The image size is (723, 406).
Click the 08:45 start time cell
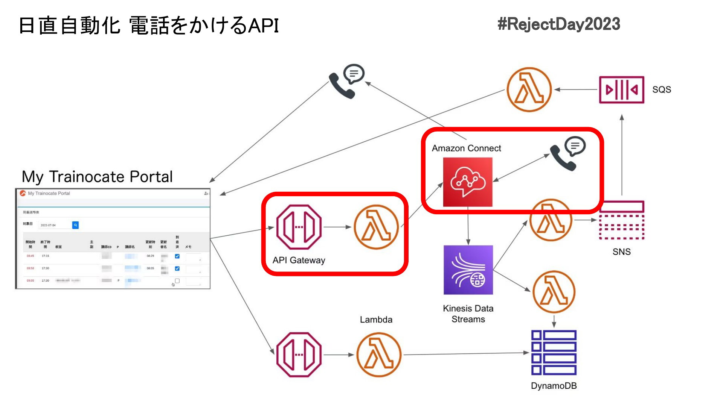click(30, 256)
